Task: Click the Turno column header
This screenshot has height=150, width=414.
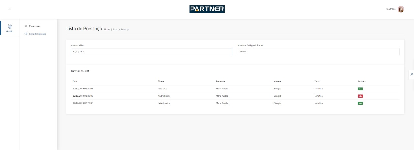Action: [317, 81]
